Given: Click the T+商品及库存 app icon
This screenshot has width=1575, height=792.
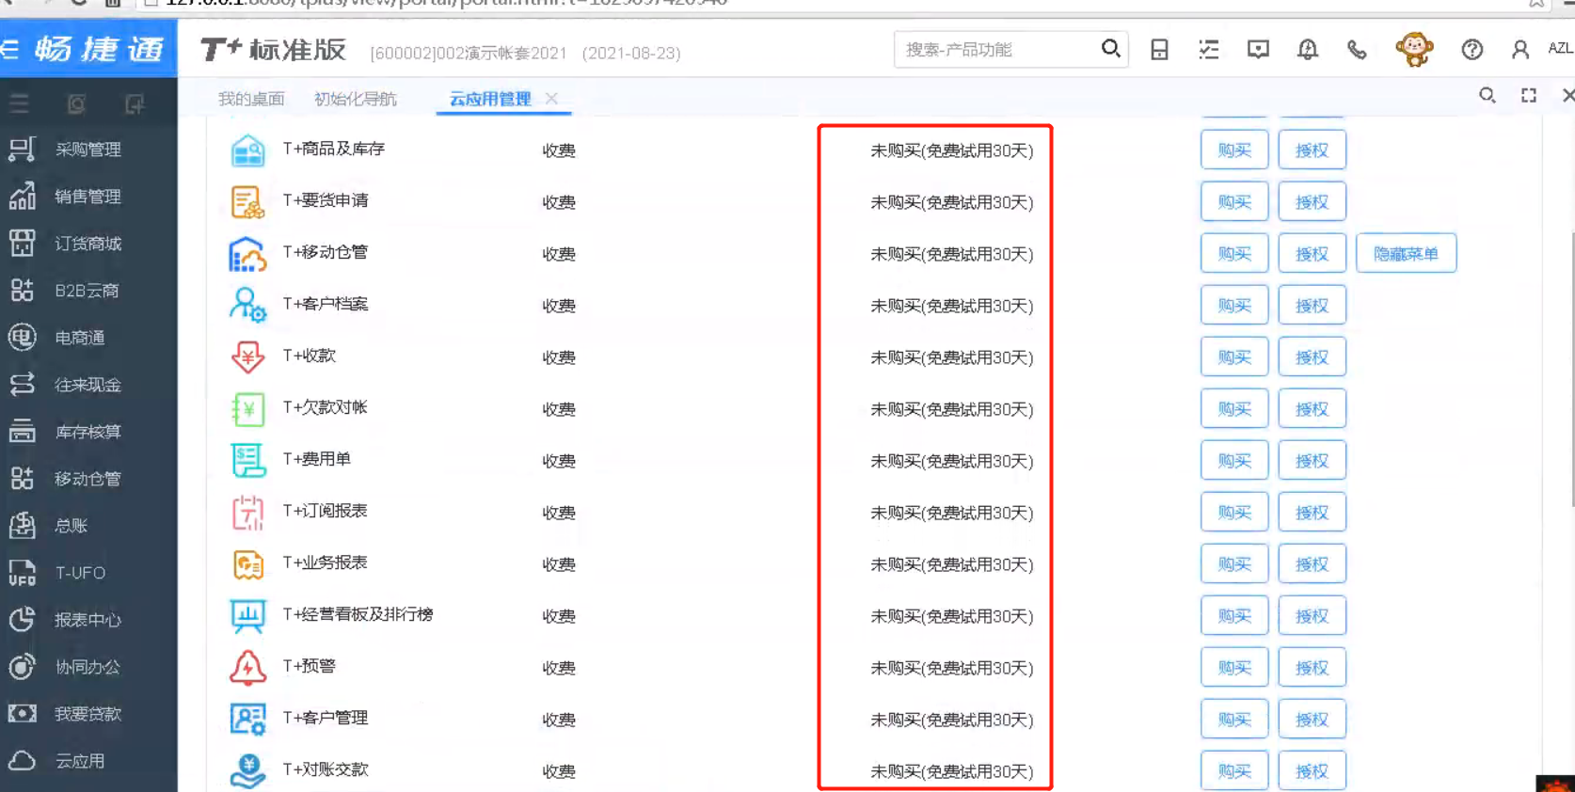Looking at the screenshot, I should [x=247, y=150].
